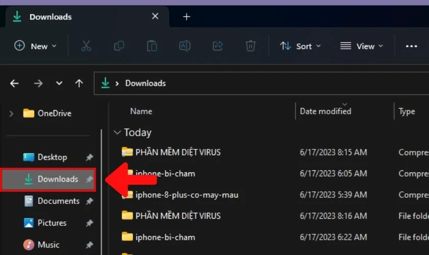Click the folder icon of iphone-bi-cham 6:22 AM
Viewport: 429px width, 255px height.
coord(127,237)
